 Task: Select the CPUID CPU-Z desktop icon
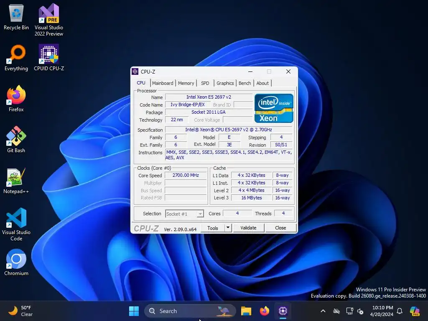[x=49, y=58]
